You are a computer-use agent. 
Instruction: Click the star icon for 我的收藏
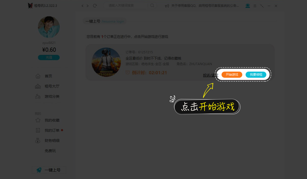(x=38, y=120)
